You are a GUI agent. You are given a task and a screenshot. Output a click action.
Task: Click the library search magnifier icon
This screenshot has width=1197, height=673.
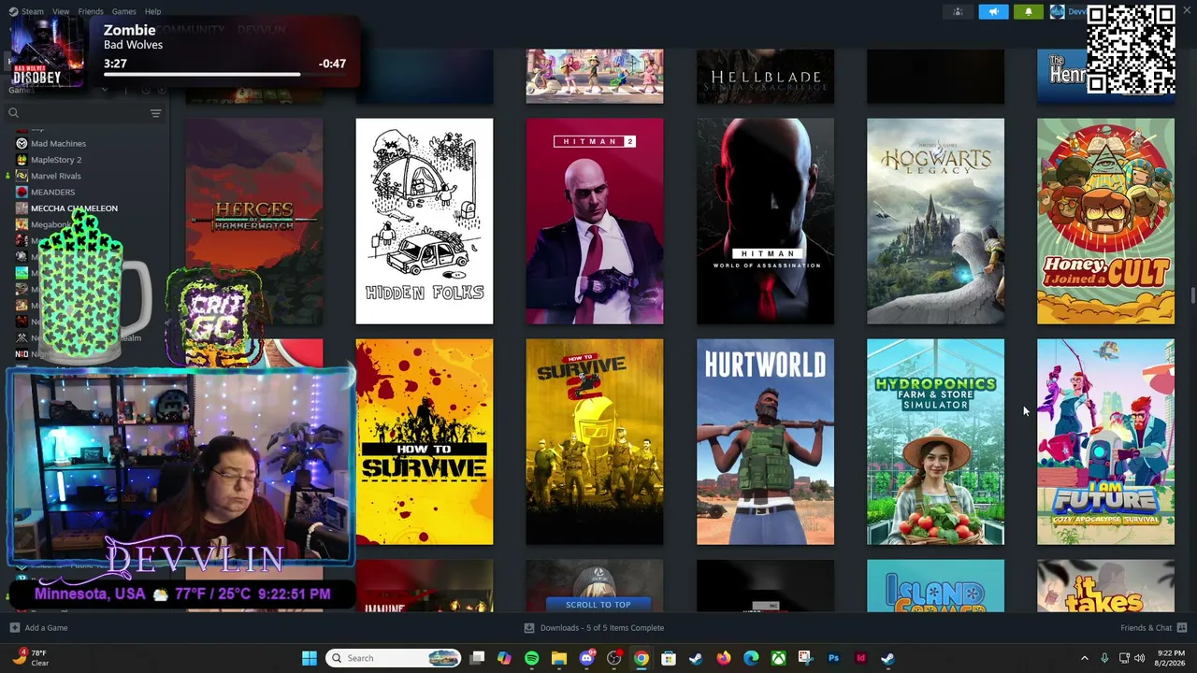pyautogui.click(x=13, y=113)
